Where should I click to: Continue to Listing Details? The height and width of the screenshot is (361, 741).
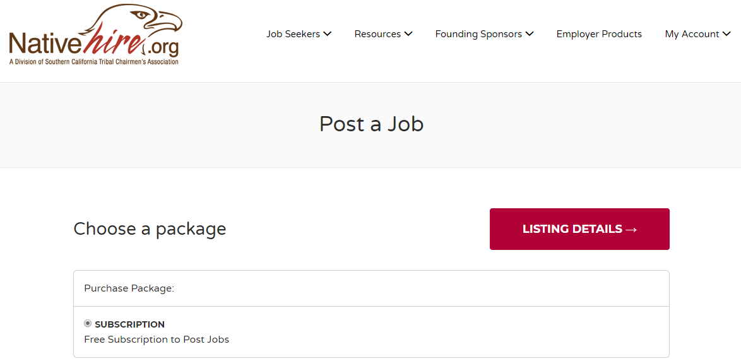579,229
